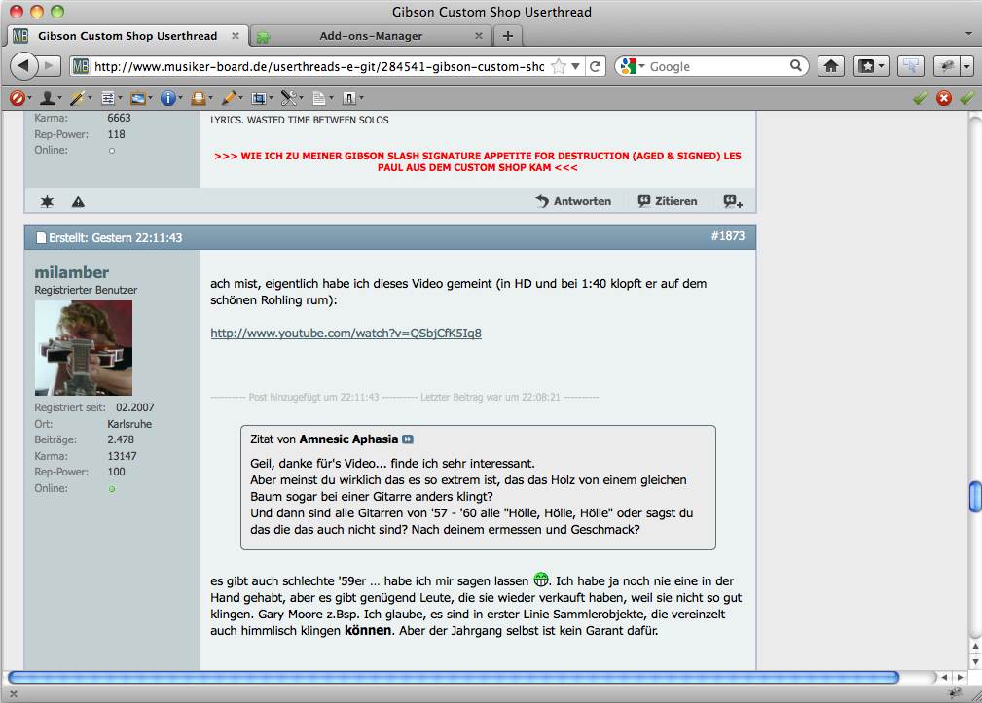Open the CSS wand toolbar menu
The width and height of the screenshot is (982, 703).
(x=80, y=98)
